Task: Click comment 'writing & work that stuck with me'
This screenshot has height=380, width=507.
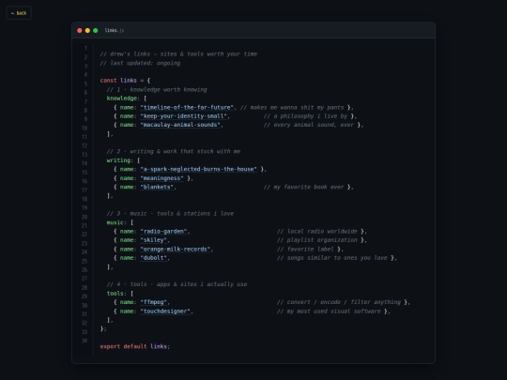Action: pos(185,151)
